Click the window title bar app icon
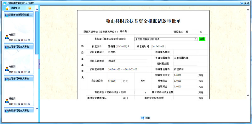 [5, 3]
